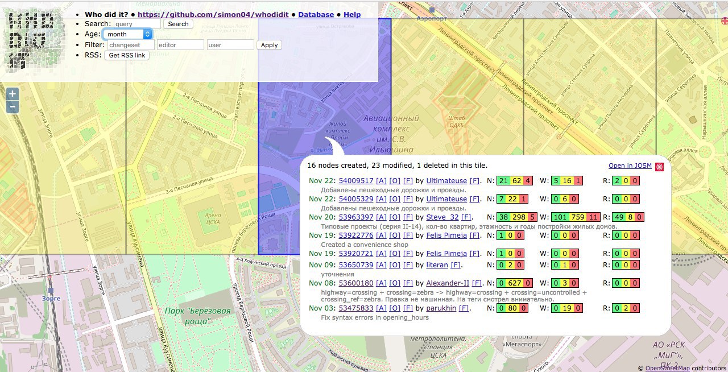
Task: Open changeset 53922776
Action: coord(356,235)
